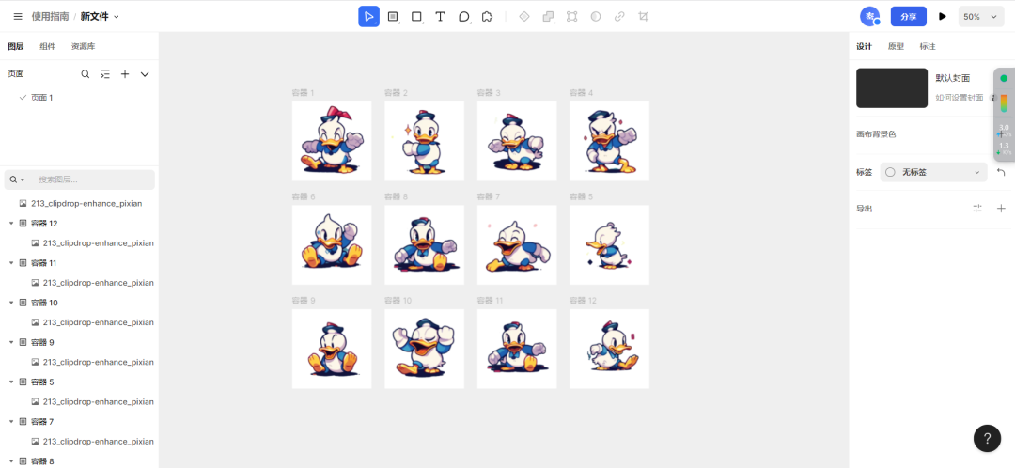The width and height of the screenshot is (1015, 468).
Task: Click the undo arrow beside the 标签 dropdown
Action: click(1001, 172)
